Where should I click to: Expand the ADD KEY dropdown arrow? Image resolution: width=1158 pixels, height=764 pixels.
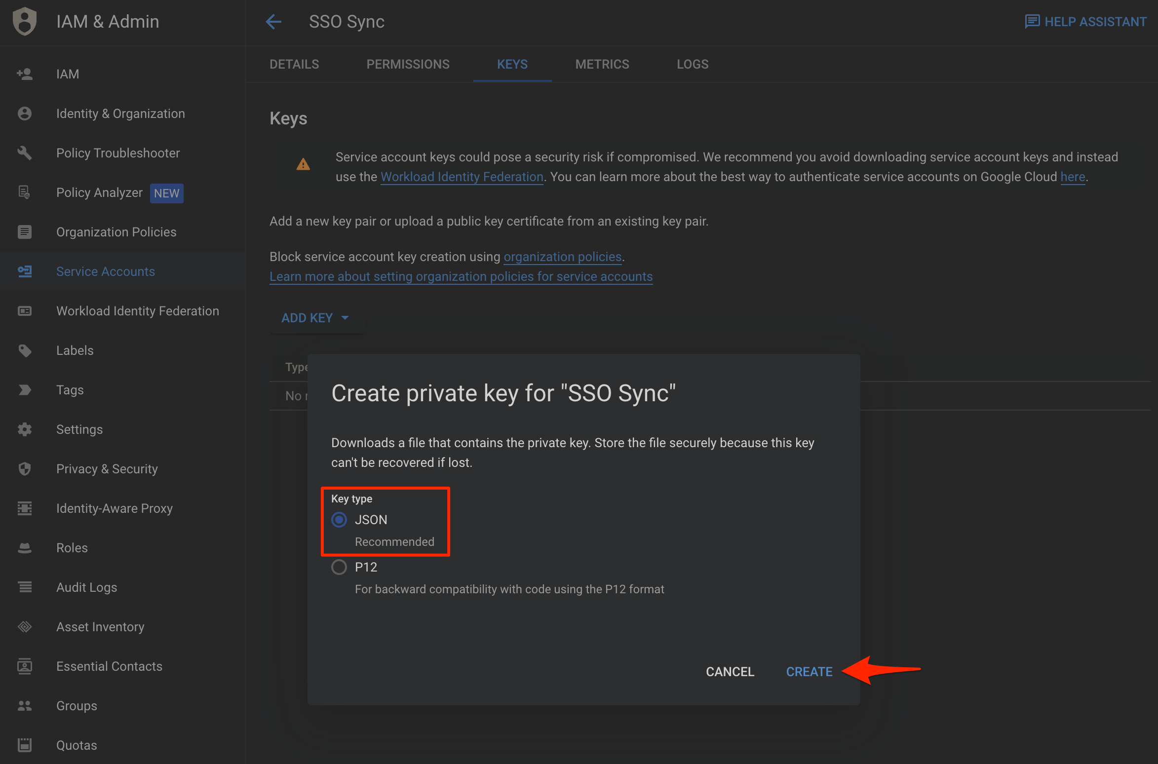[x=345, y=318]
